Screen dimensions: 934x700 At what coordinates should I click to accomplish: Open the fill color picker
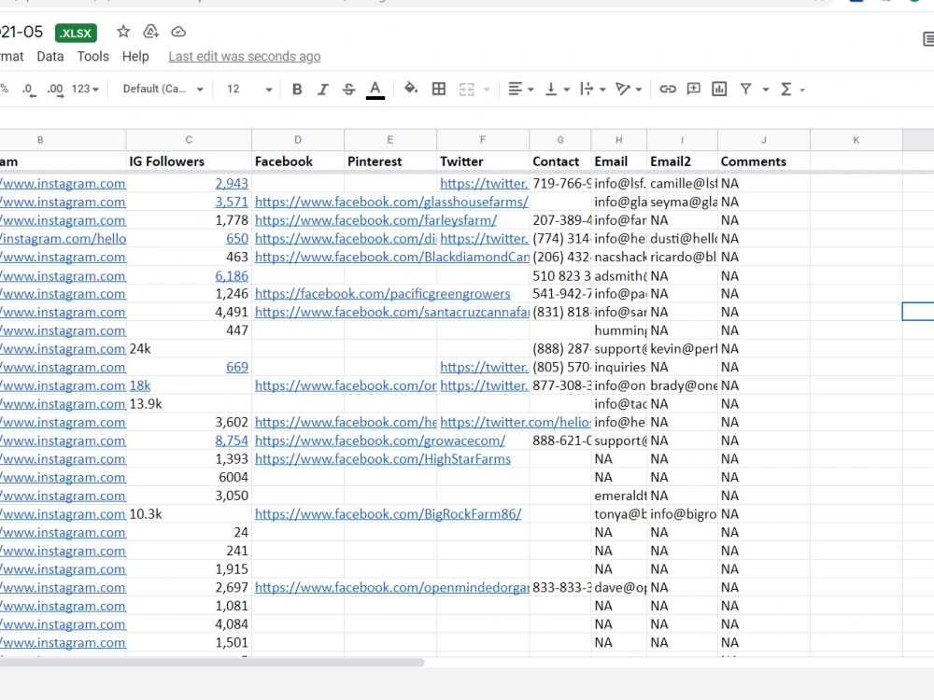click(410, 89)
